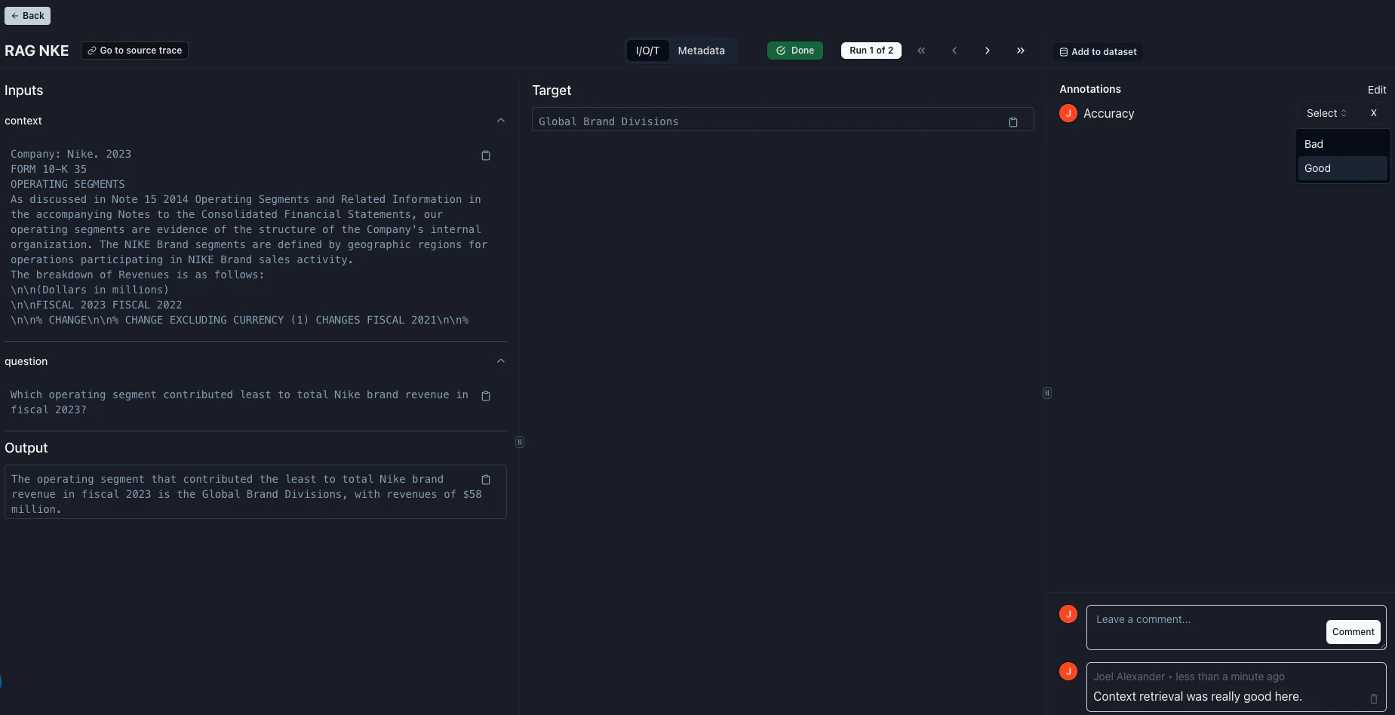Image resolution: width=1395 pixels, height=715 pixels.
Task: Grab the Annotations panel resize handle
Action: pyautogui.click(x=1047, y=393)
